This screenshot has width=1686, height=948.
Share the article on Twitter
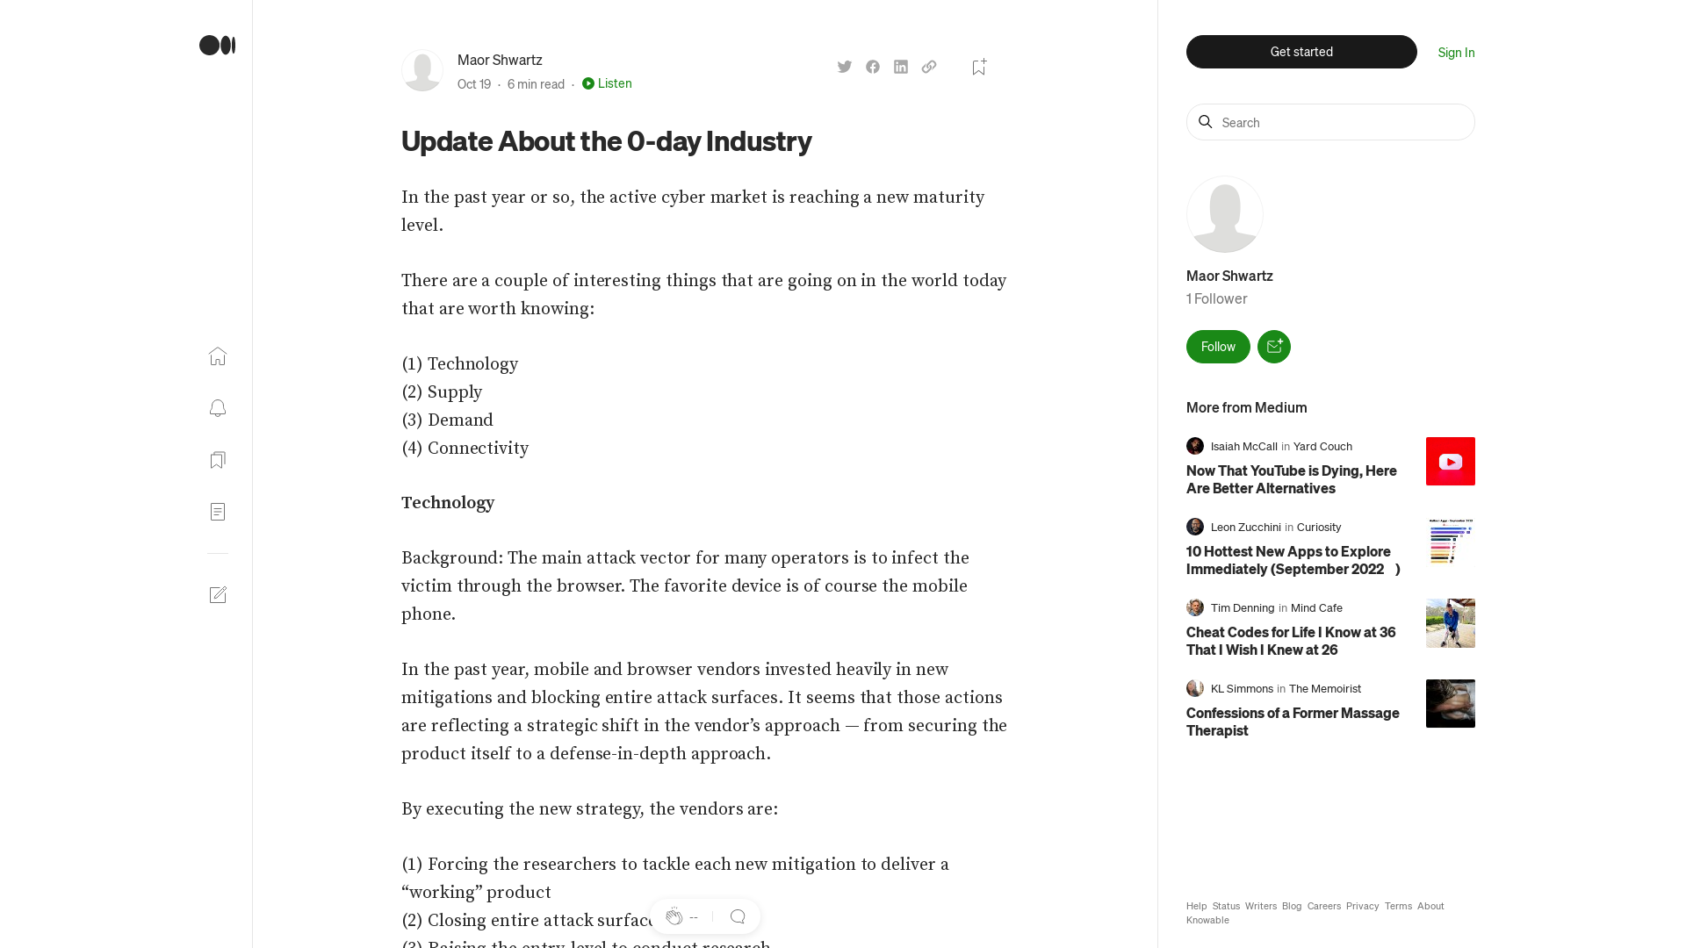844,67
